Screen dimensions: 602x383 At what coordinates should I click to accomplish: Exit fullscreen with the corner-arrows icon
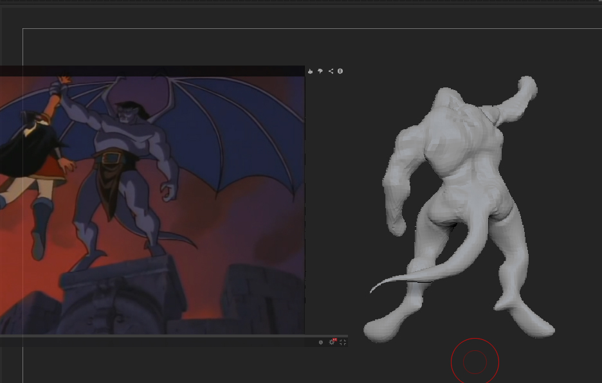[x=343, y=343]
